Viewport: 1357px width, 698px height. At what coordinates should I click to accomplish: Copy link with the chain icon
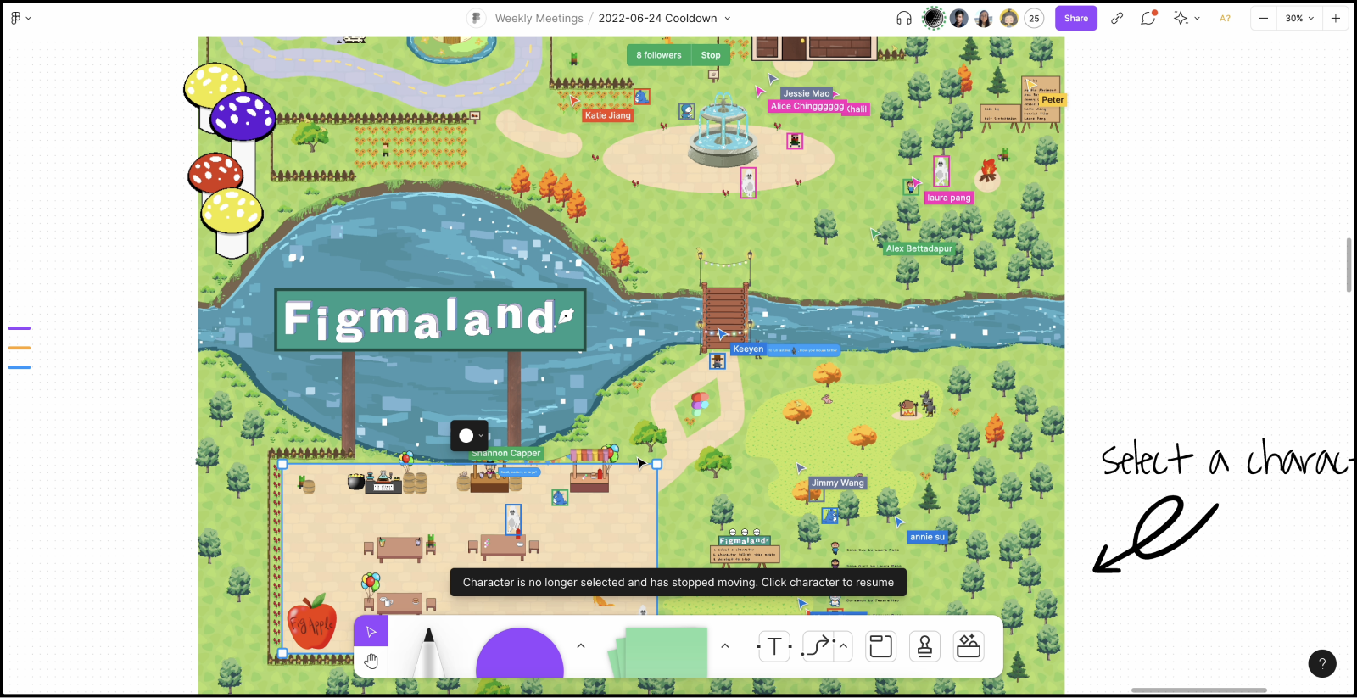click(x=1117, y=18)
